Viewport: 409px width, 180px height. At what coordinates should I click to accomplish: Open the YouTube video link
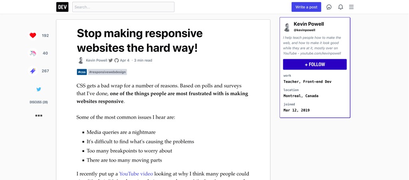click(x=136, y=174)
